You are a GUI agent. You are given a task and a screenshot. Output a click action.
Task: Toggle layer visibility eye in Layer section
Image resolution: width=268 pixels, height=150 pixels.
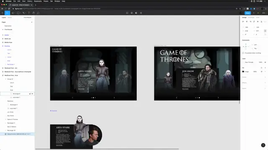(265, 62)
